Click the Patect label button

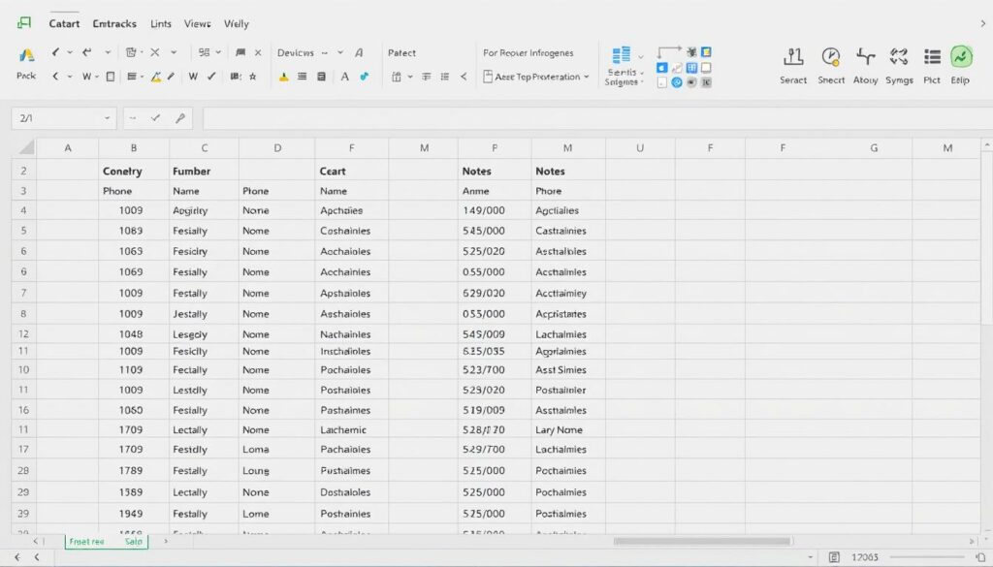coord(401,53)
